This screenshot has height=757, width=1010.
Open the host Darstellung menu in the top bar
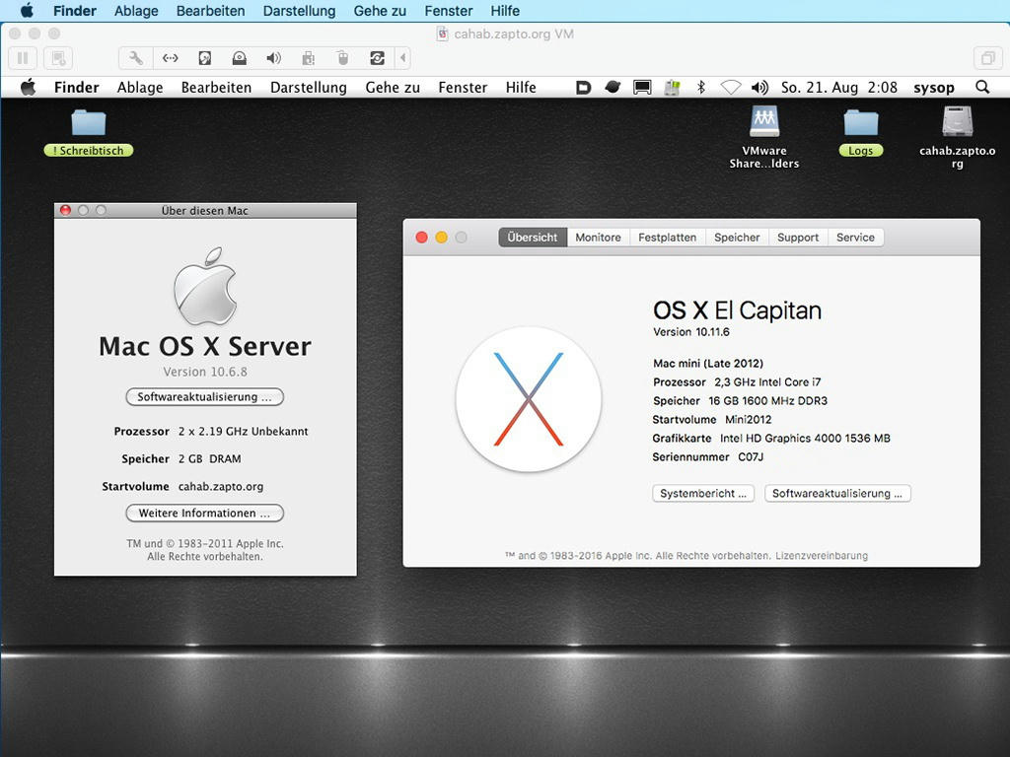click(x=299, y=11)
